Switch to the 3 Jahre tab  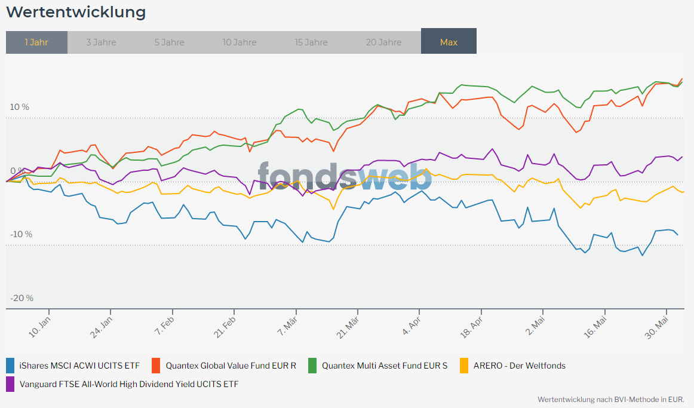101,42
